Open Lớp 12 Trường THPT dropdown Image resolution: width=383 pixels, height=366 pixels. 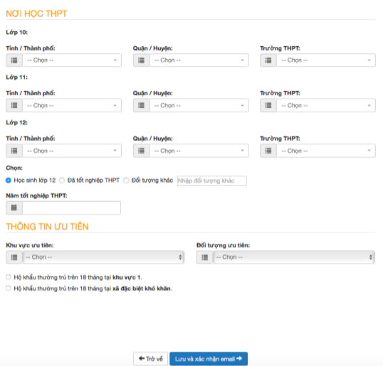coord(326,151)
